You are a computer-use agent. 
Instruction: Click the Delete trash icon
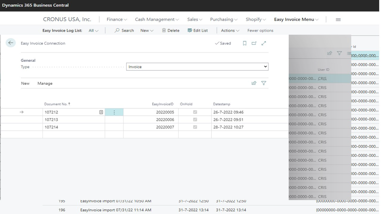(x=164, y=30)
